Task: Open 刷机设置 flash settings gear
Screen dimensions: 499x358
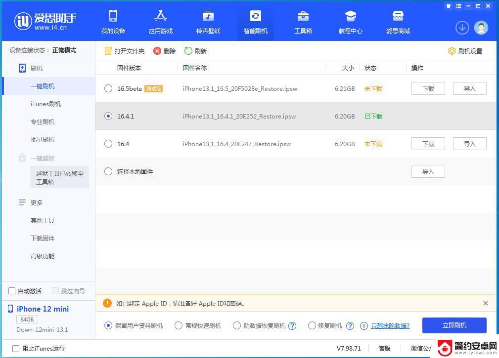Action: point(465,51)
